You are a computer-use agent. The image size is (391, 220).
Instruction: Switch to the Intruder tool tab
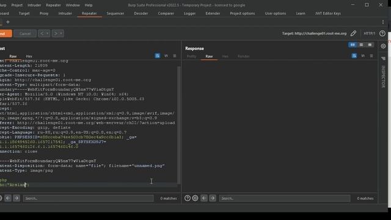pyautogui.click(x=65, y=13)
